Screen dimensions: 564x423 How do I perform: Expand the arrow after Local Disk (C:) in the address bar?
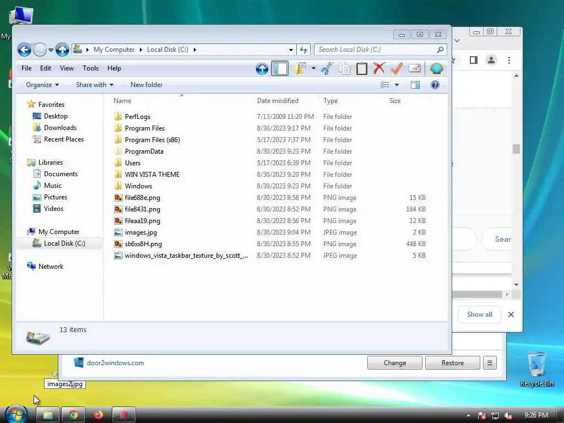coord(194,50)
